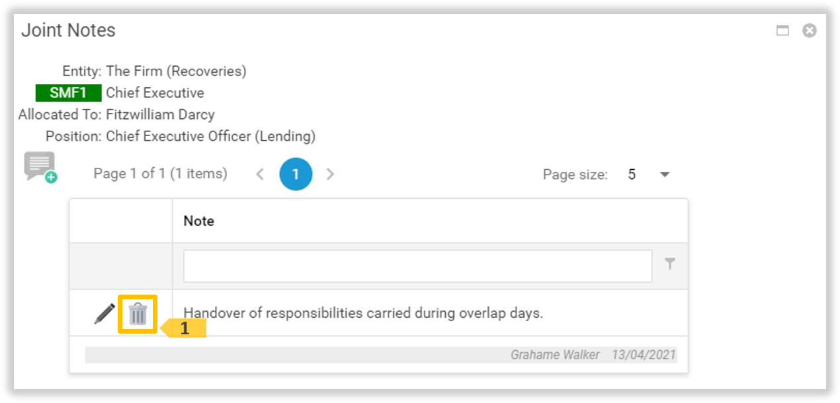The image size is (840, 403).
Task: Close the Joint Notes dialog
Action: click(x=810, y=30)
